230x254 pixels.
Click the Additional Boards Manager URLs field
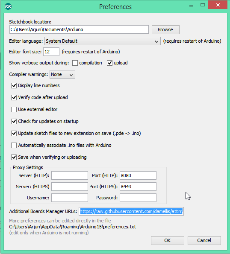coord(131,211)
